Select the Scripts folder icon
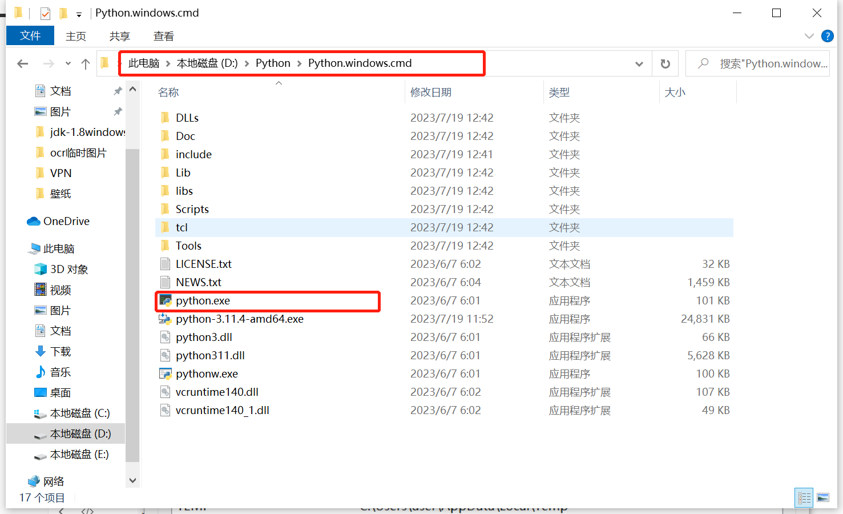 165,209
